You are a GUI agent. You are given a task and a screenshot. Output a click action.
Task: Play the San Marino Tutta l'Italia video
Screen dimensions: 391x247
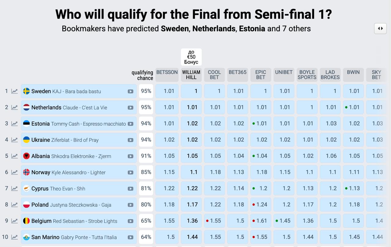(x=130, y=237)
